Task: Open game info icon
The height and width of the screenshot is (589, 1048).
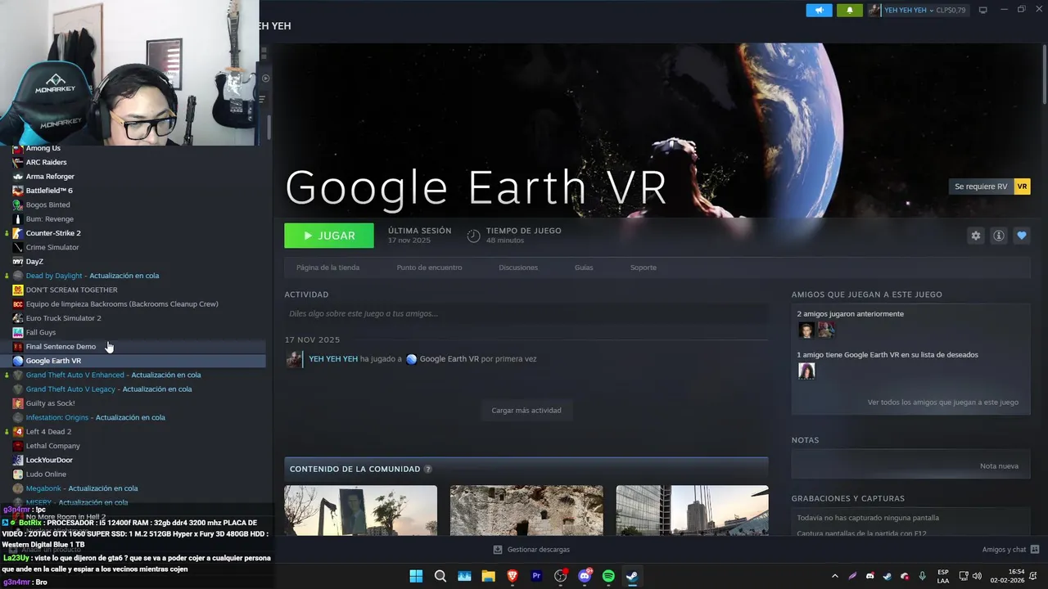Action: tap(999, 236)
